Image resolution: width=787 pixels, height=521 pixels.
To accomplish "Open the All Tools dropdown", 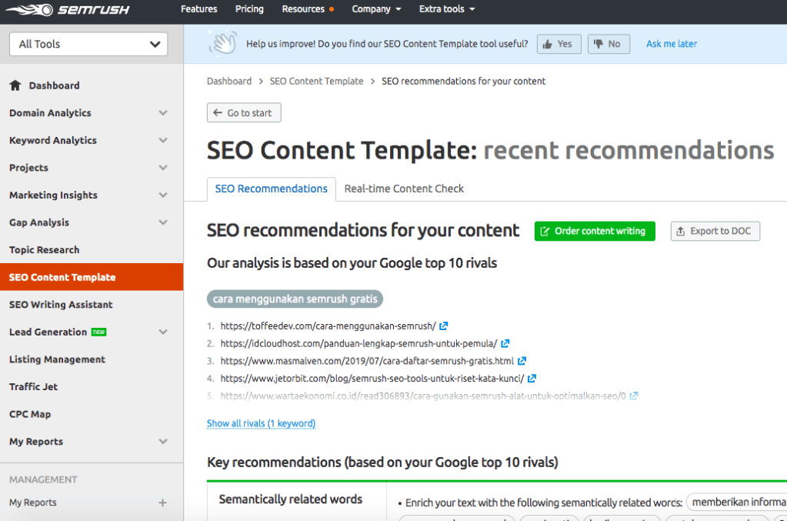I will coord(88,44).
